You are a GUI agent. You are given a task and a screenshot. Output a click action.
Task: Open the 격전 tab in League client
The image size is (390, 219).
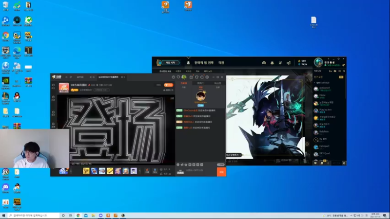coord(221,63)
